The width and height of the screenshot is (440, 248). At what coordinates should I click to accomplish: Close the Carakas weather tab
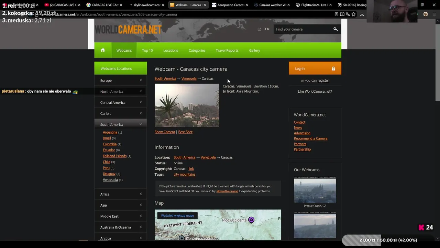click(x=289, y=5)
